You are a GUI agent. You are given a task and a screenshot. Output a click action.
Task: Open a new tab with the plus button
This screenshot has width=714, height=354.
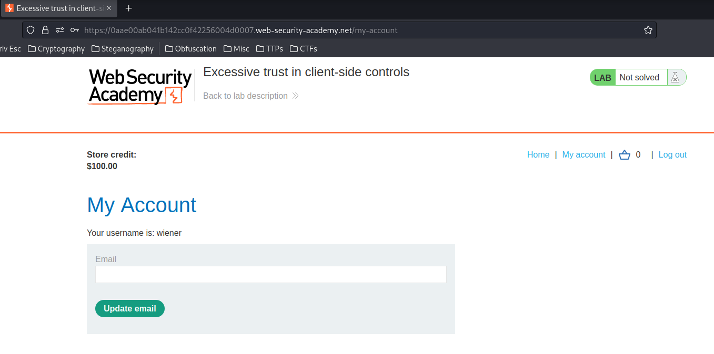129,8
